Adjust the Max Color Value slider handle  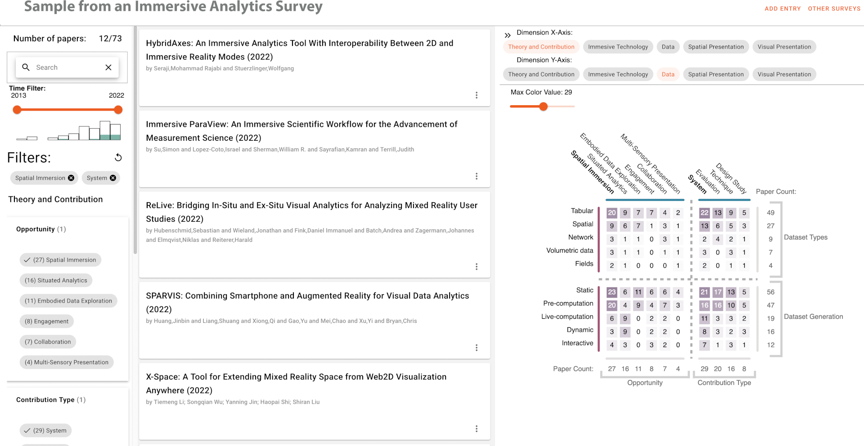[x=544, y=107]
